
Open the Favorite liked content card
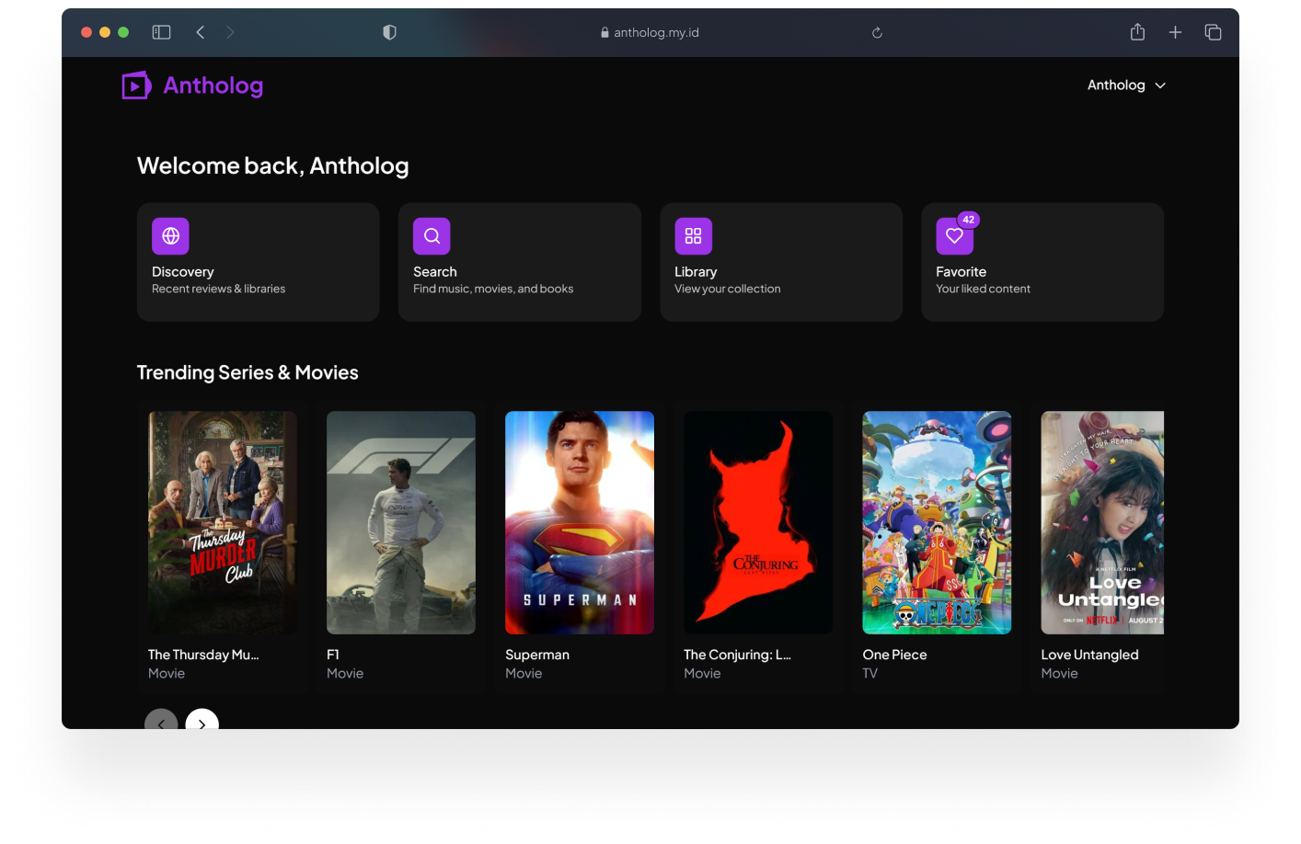tap(1042, 262)
